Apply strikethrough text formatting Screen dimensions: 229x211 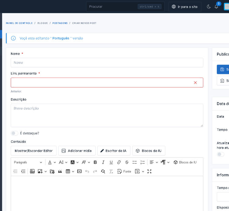(127, 162)
